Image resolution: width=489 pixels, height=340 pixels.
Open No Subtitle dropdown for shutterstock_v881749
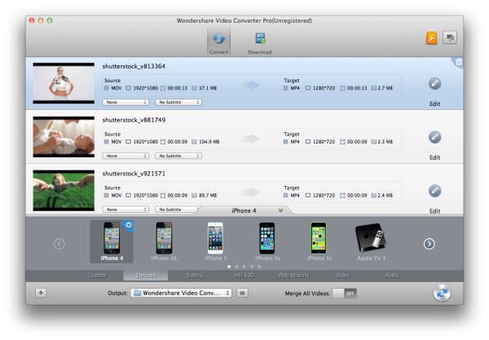pyautogui.click(x=178, y=156)
